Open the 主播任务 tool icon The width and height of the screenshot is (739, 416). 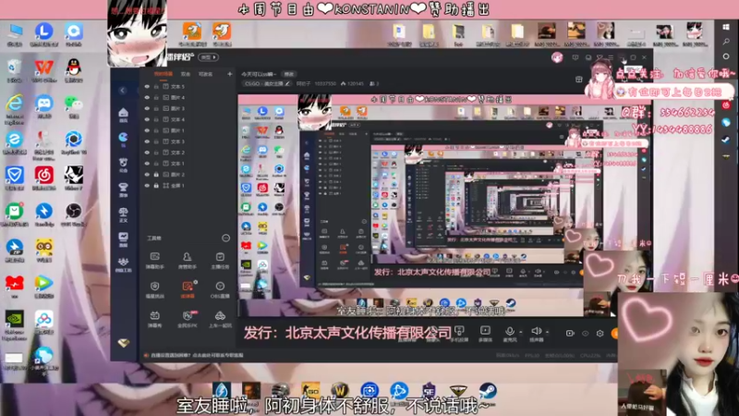coord(220,257)
